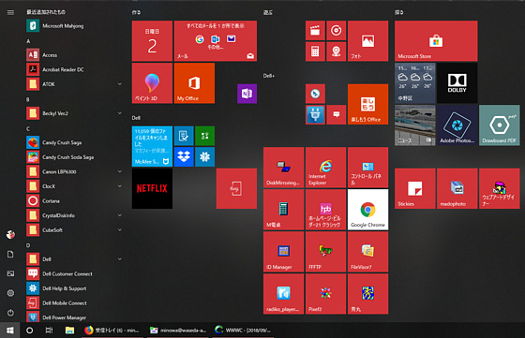The width and height of the screenshot is (525, 338).
Task: Open the Photos tile
Action: click(367, 41)
